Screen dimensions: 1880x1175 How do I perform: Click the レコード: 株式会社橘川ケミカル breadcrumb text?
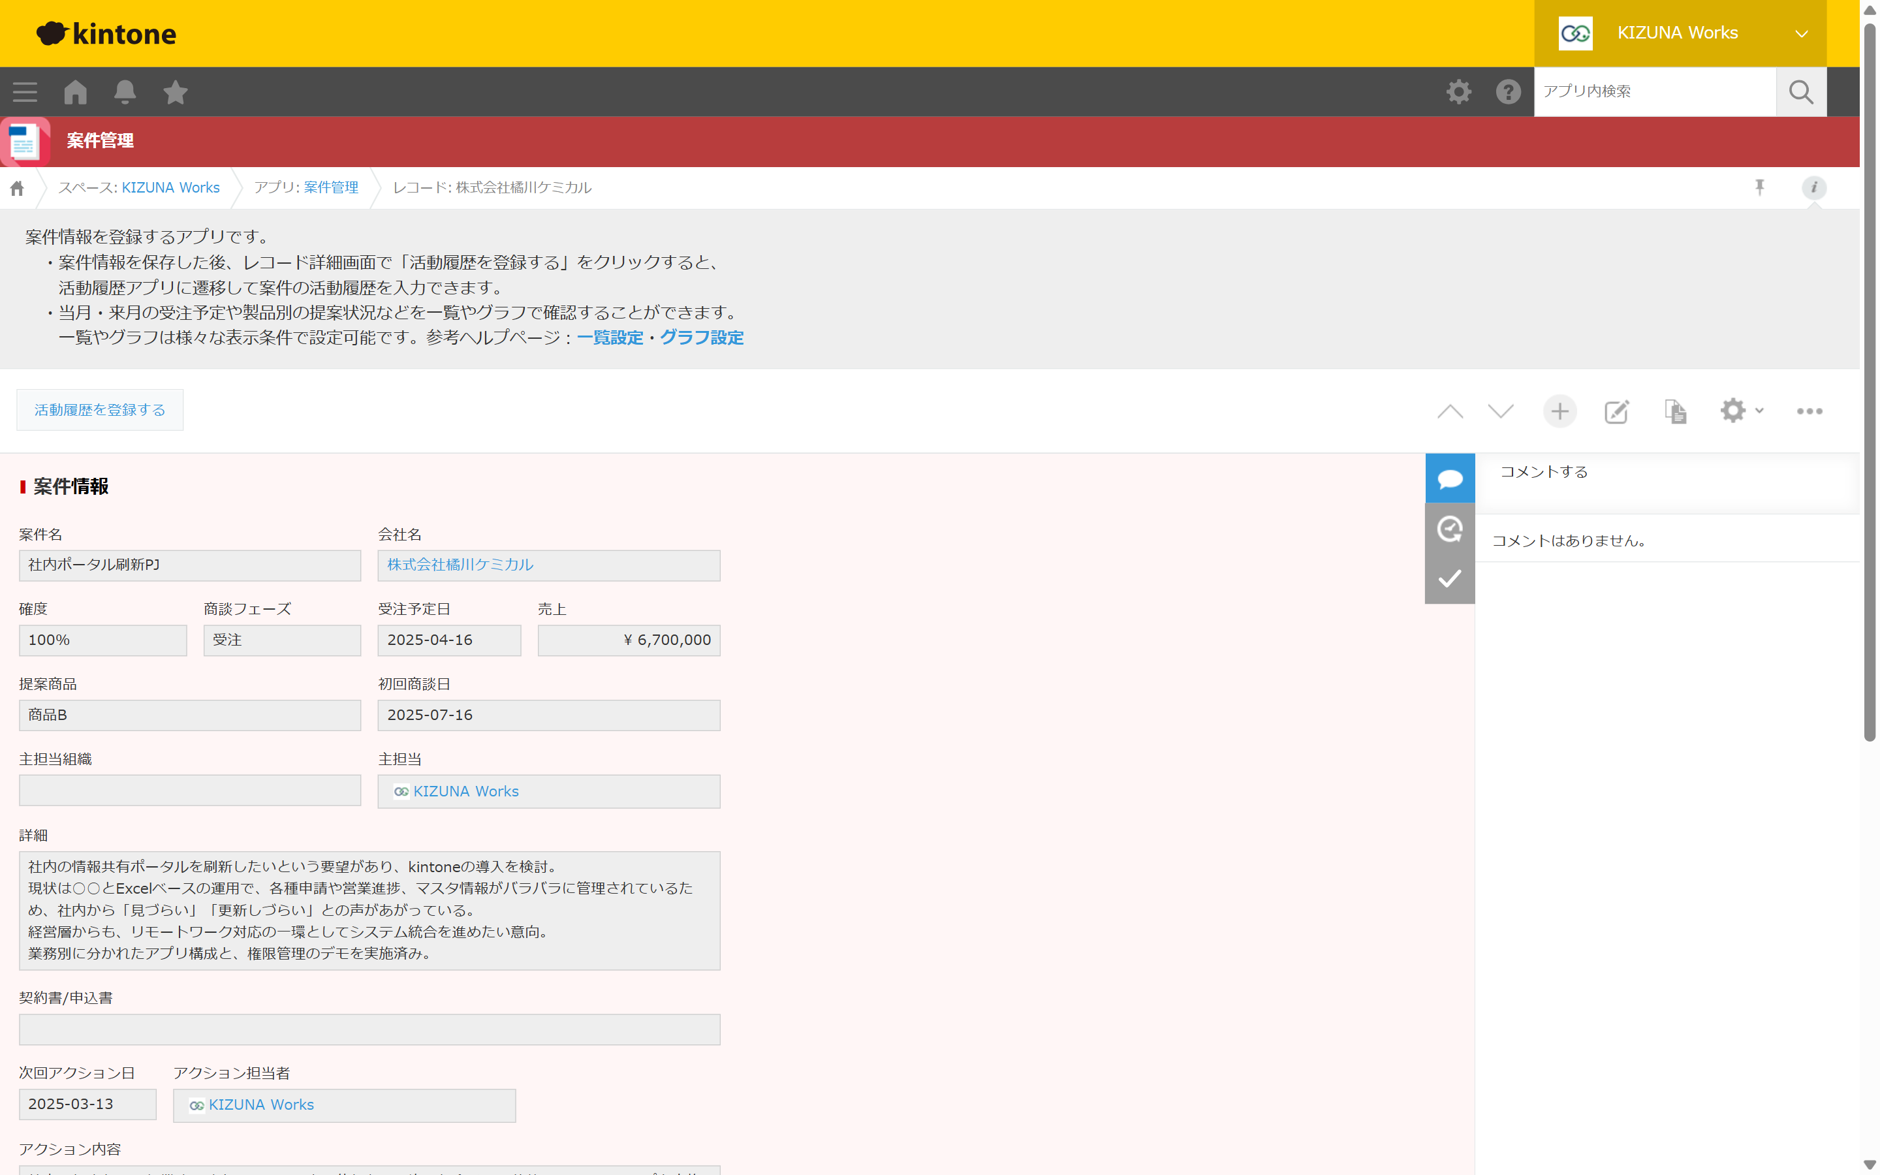click(x=492, y=187)
